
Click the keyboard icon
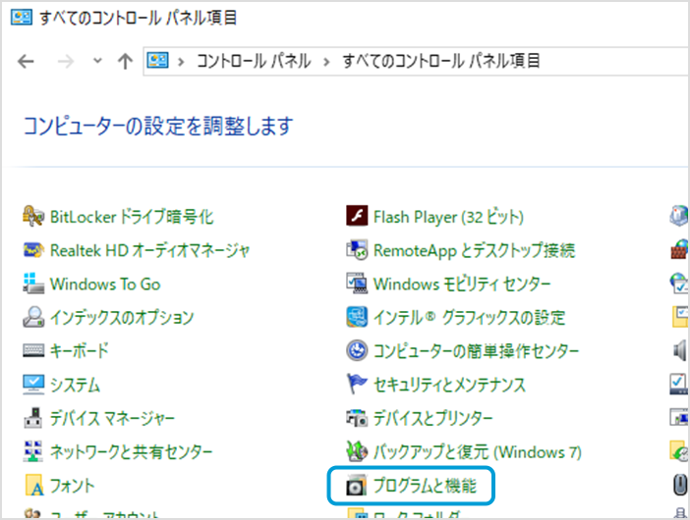pos(33,350)
